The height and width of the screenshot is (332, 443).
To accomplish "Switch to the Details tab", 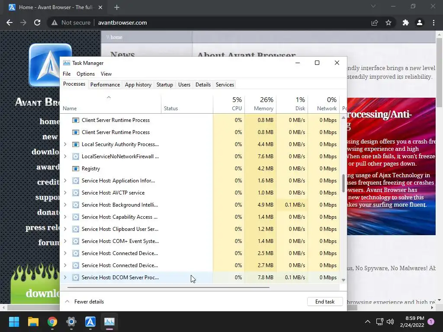I will 203,85.
